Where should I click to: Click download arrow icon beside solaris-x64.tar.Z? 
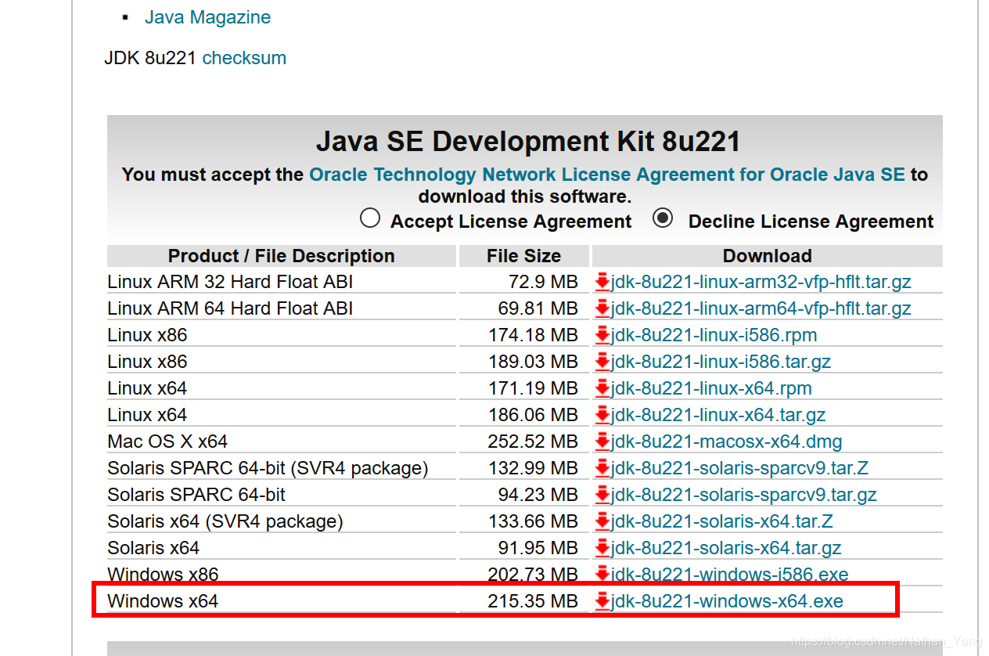click(x=602, y=521)
